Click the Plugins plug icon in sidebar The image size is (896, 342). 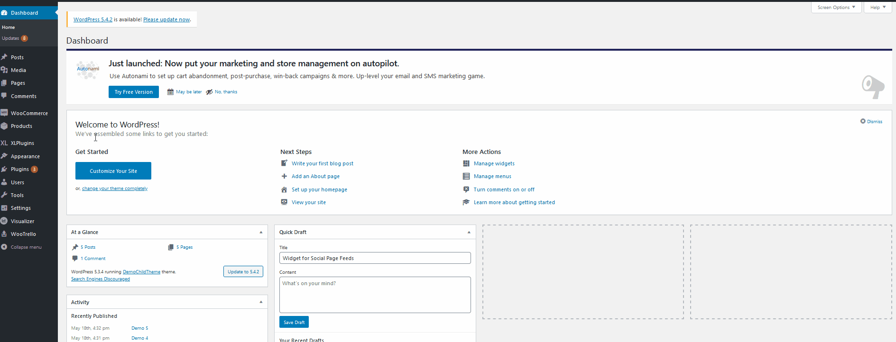click(x=4, y=169)
